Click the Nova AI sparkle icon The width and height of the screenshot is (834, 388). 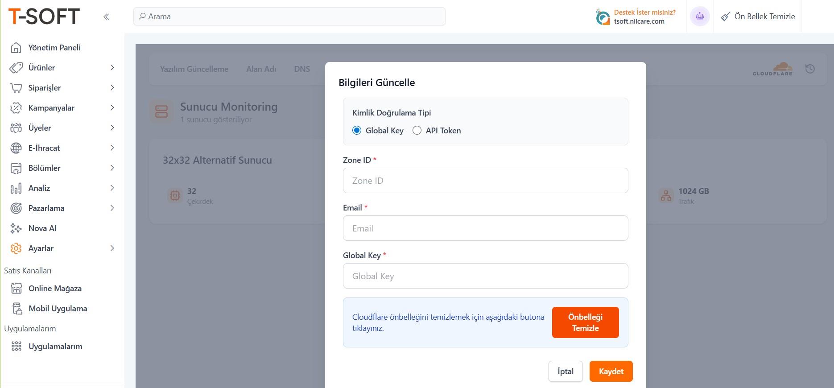click(16, 228)
